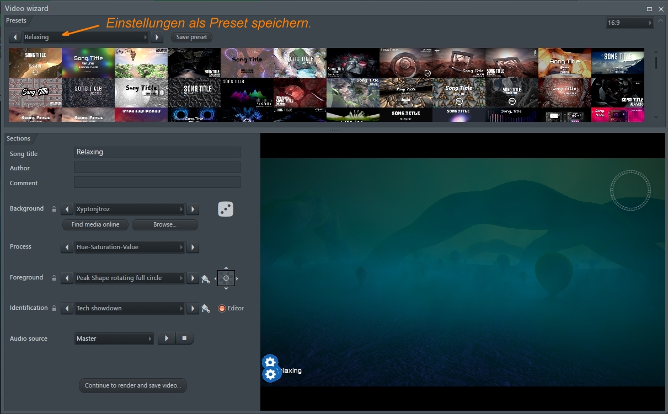Choose previous Foreground effect

(67, 278)
